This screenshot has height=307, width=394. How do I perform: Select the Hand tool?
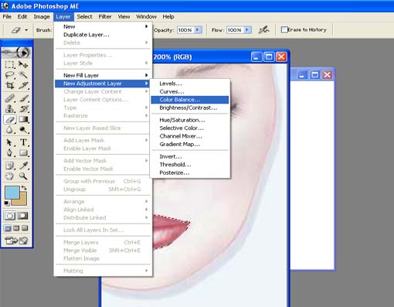(10, 176)
